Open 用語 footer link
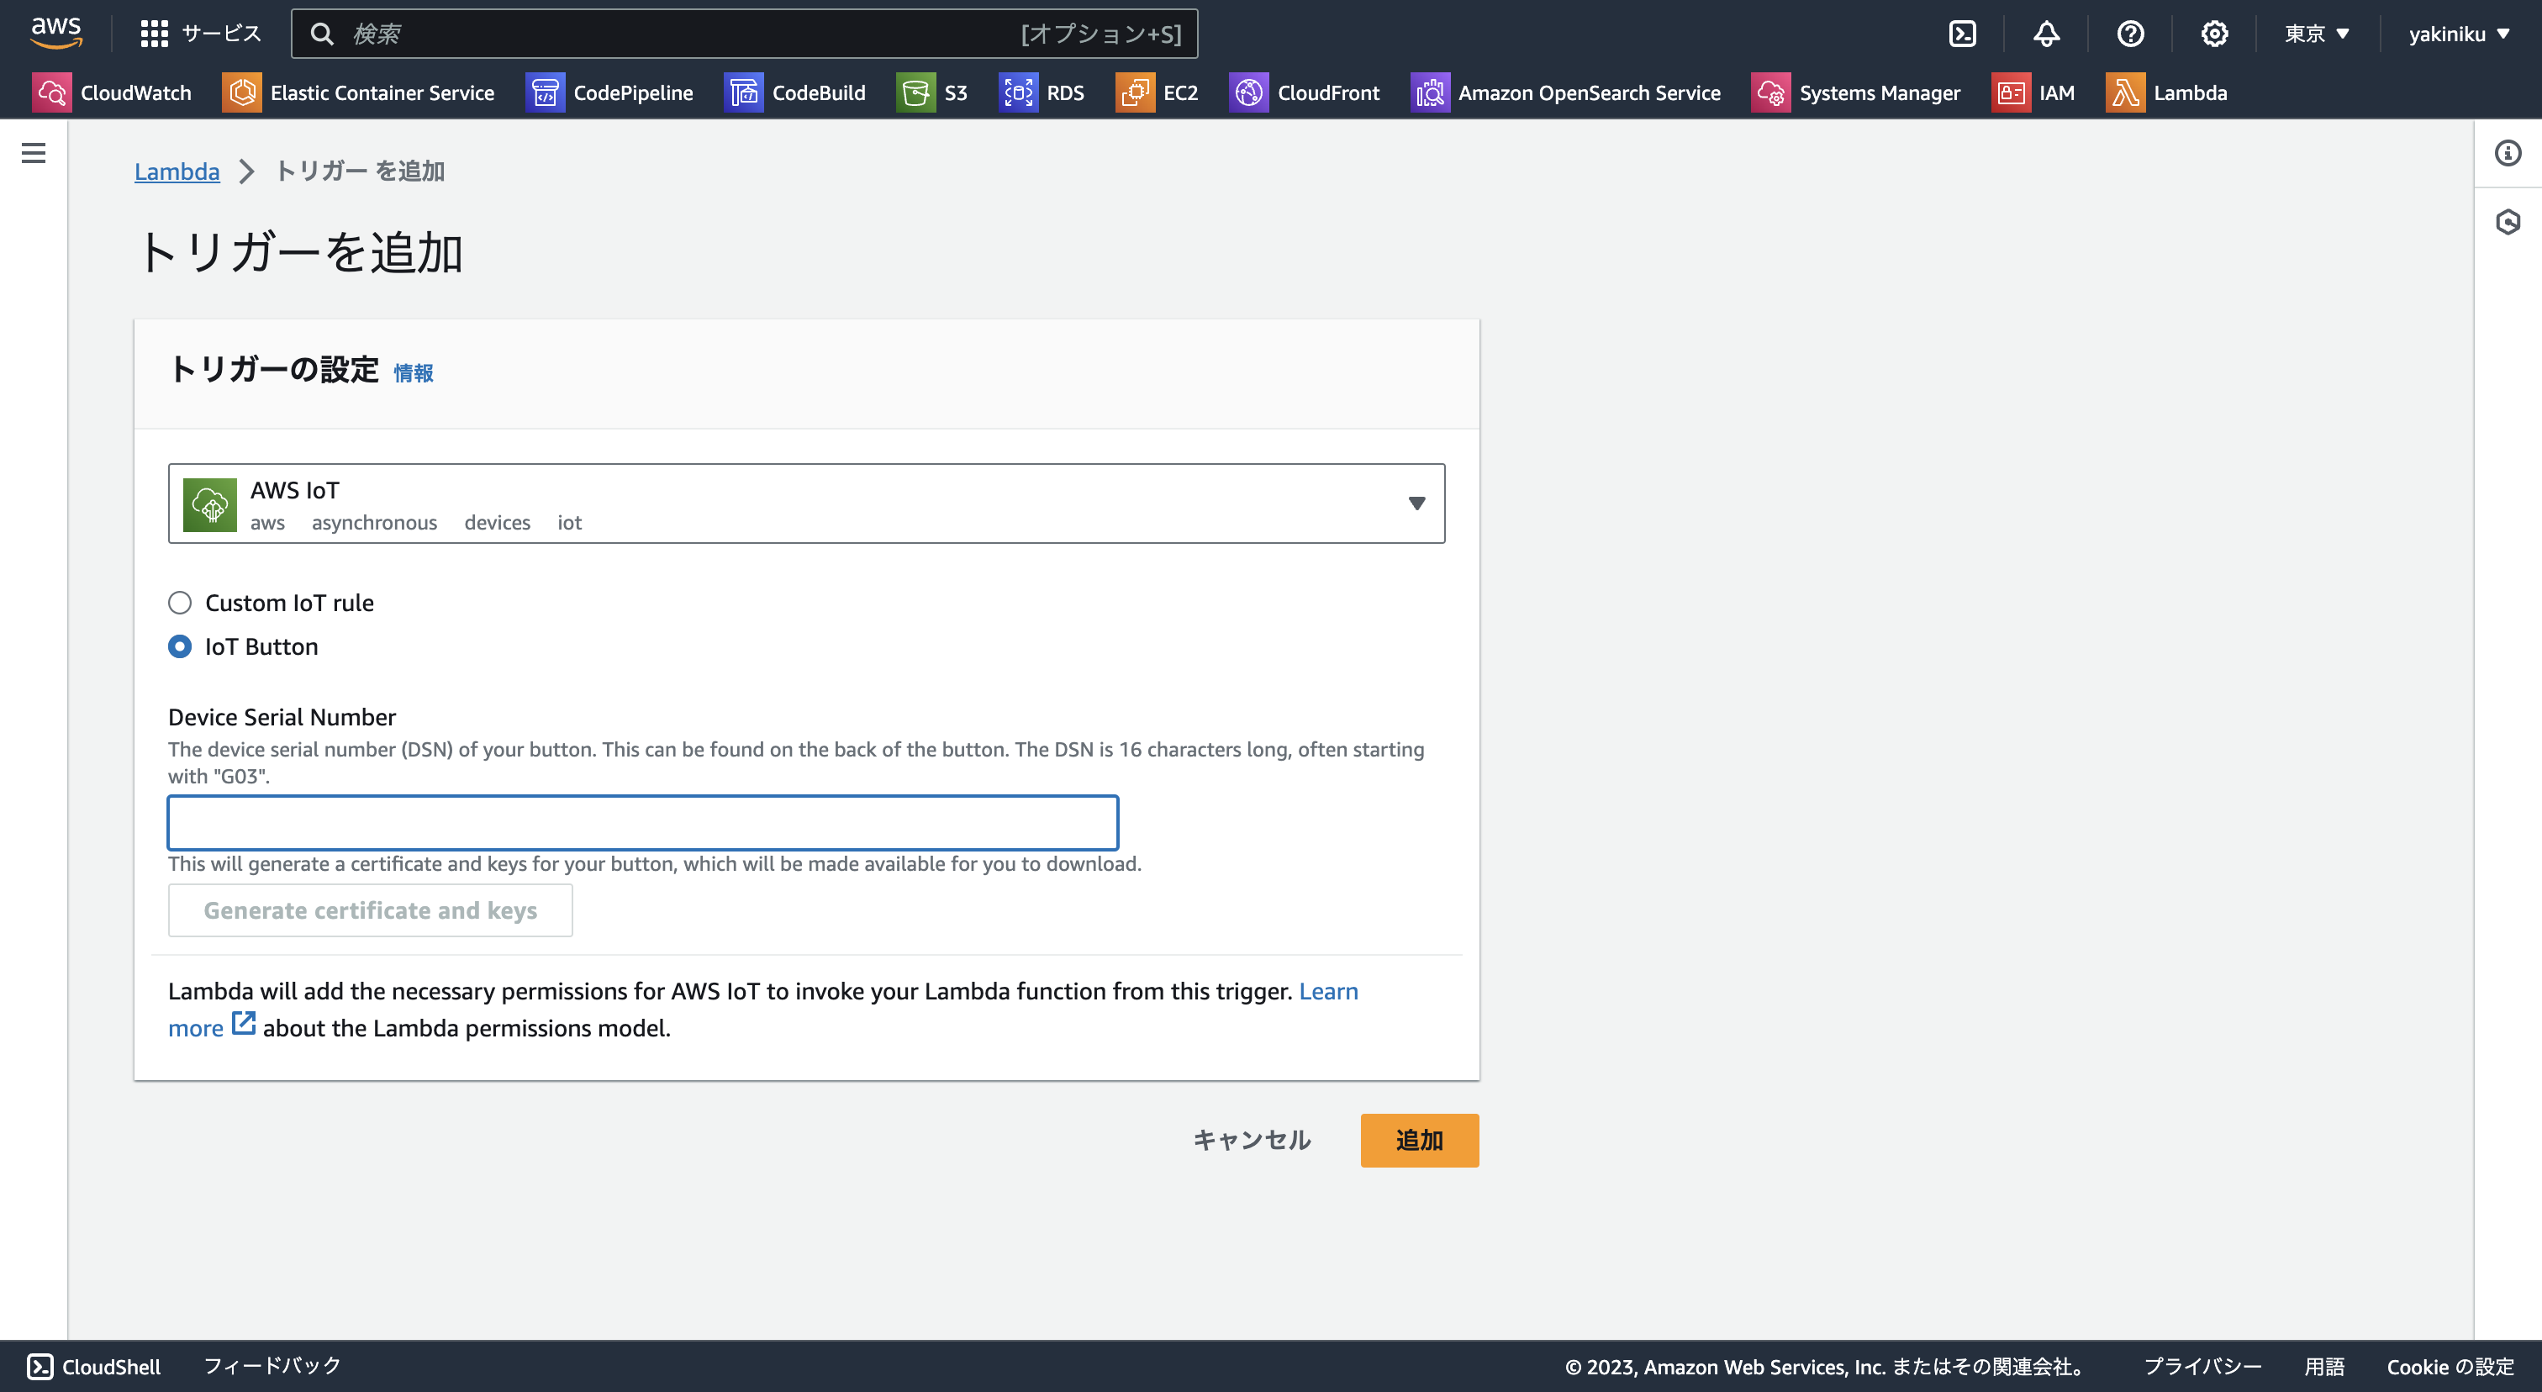This screenshot has height=1392, width=2542. point(2324,1366)
